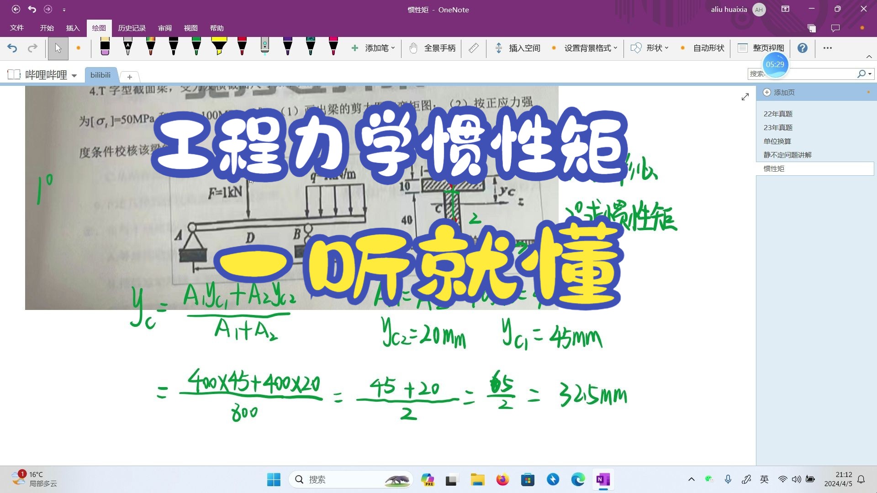Open quick access toolbar customize dropdown

point(64,10)
